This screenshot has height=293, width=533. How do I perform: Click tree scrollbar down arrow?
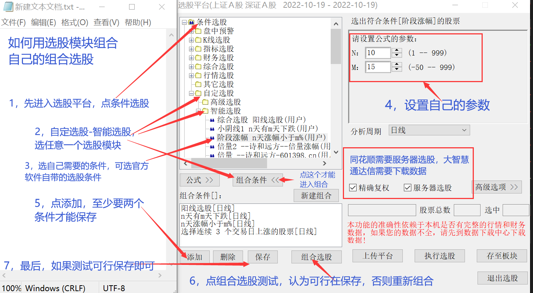coord(336,152)
